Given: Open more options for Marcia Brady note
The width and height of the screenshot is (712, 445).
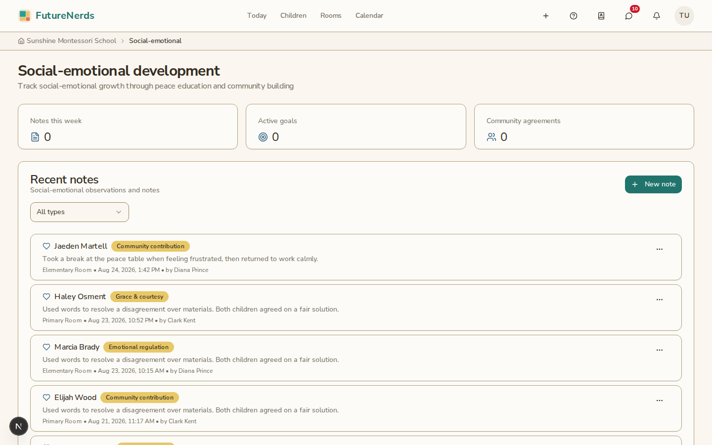Looking at the screenshot, I should pyautogui.click(x=660, y=350).
